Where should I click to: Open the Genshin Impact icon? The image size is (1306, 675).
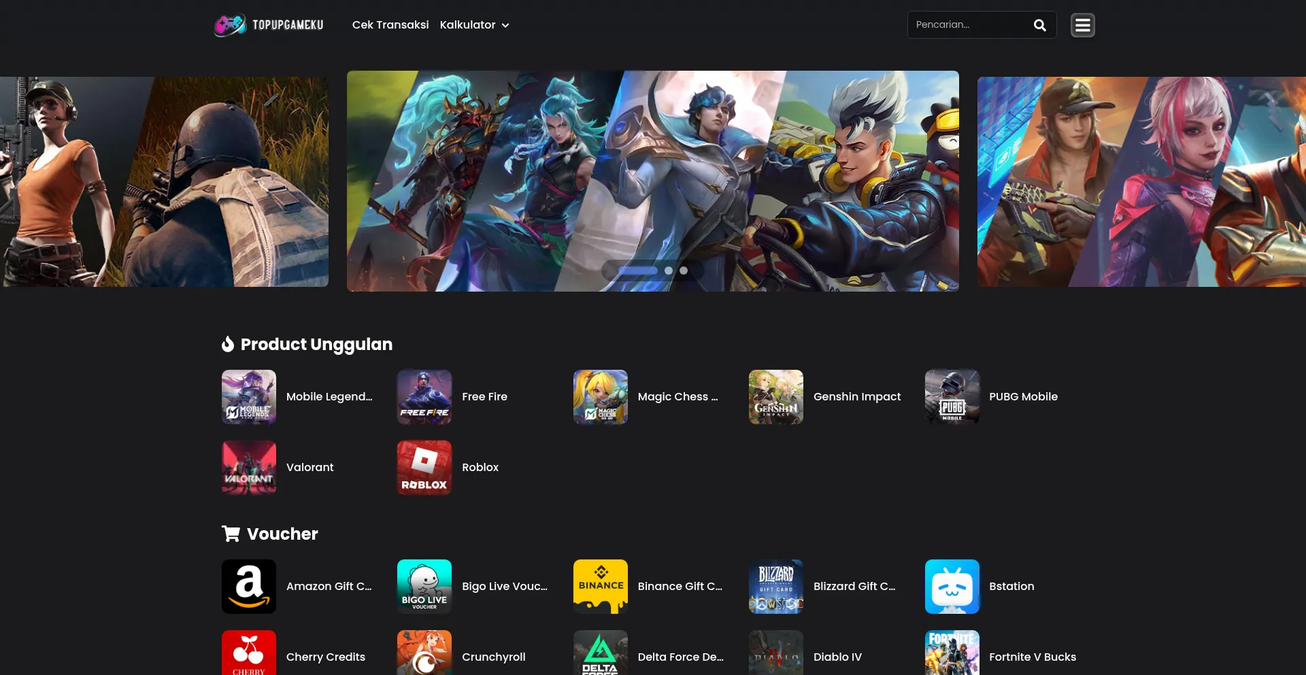[776, 397]
